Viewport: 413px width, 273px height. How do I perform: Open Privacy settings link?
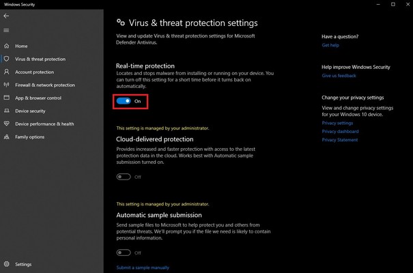pyautogui.click(x=337, y=123)
